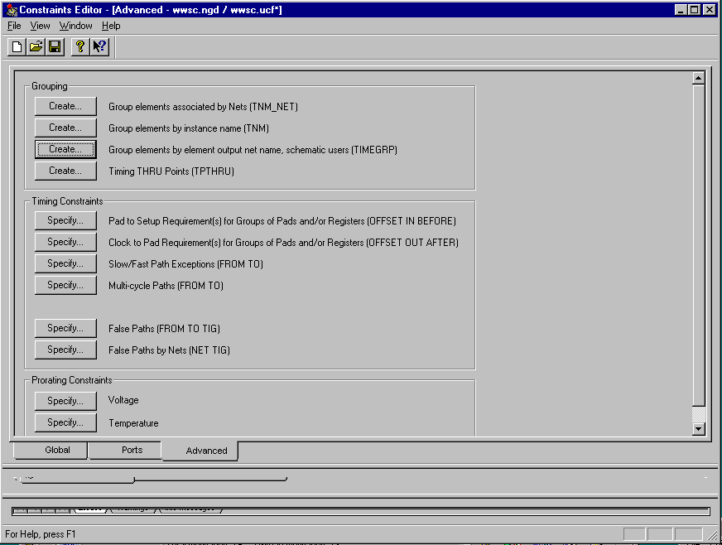This screenshot has height=545, width=722.
Task: Click the 'For Help, press F1' status text
Action: [40, 534]
